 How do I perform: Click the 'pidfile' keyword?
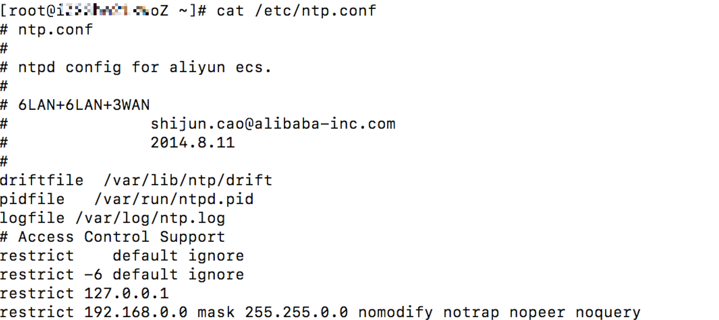[32, 199]
